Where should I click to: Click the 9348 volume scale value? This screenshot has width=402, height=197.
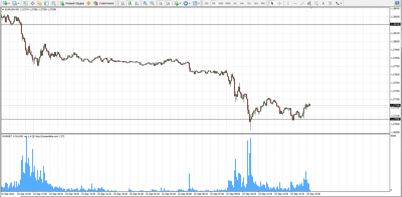[393, 136]
